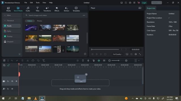Open the Titles tab
181x101 pixels.
click(38, 9)
